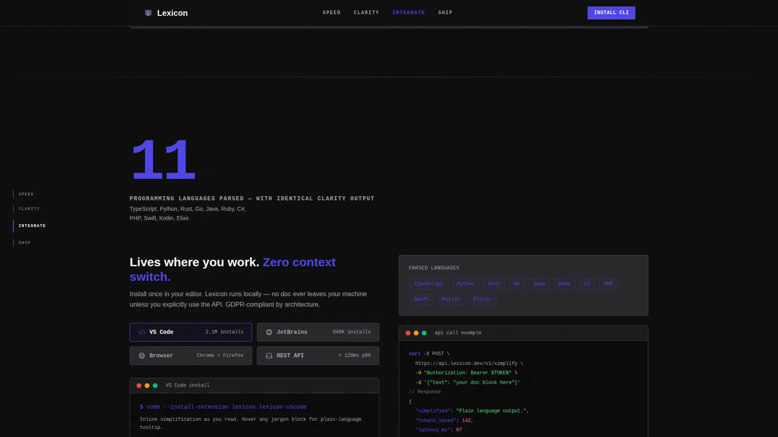Click red dot in api call example window
The height and width of the screenshot is (437, 778).
point(408,333)
